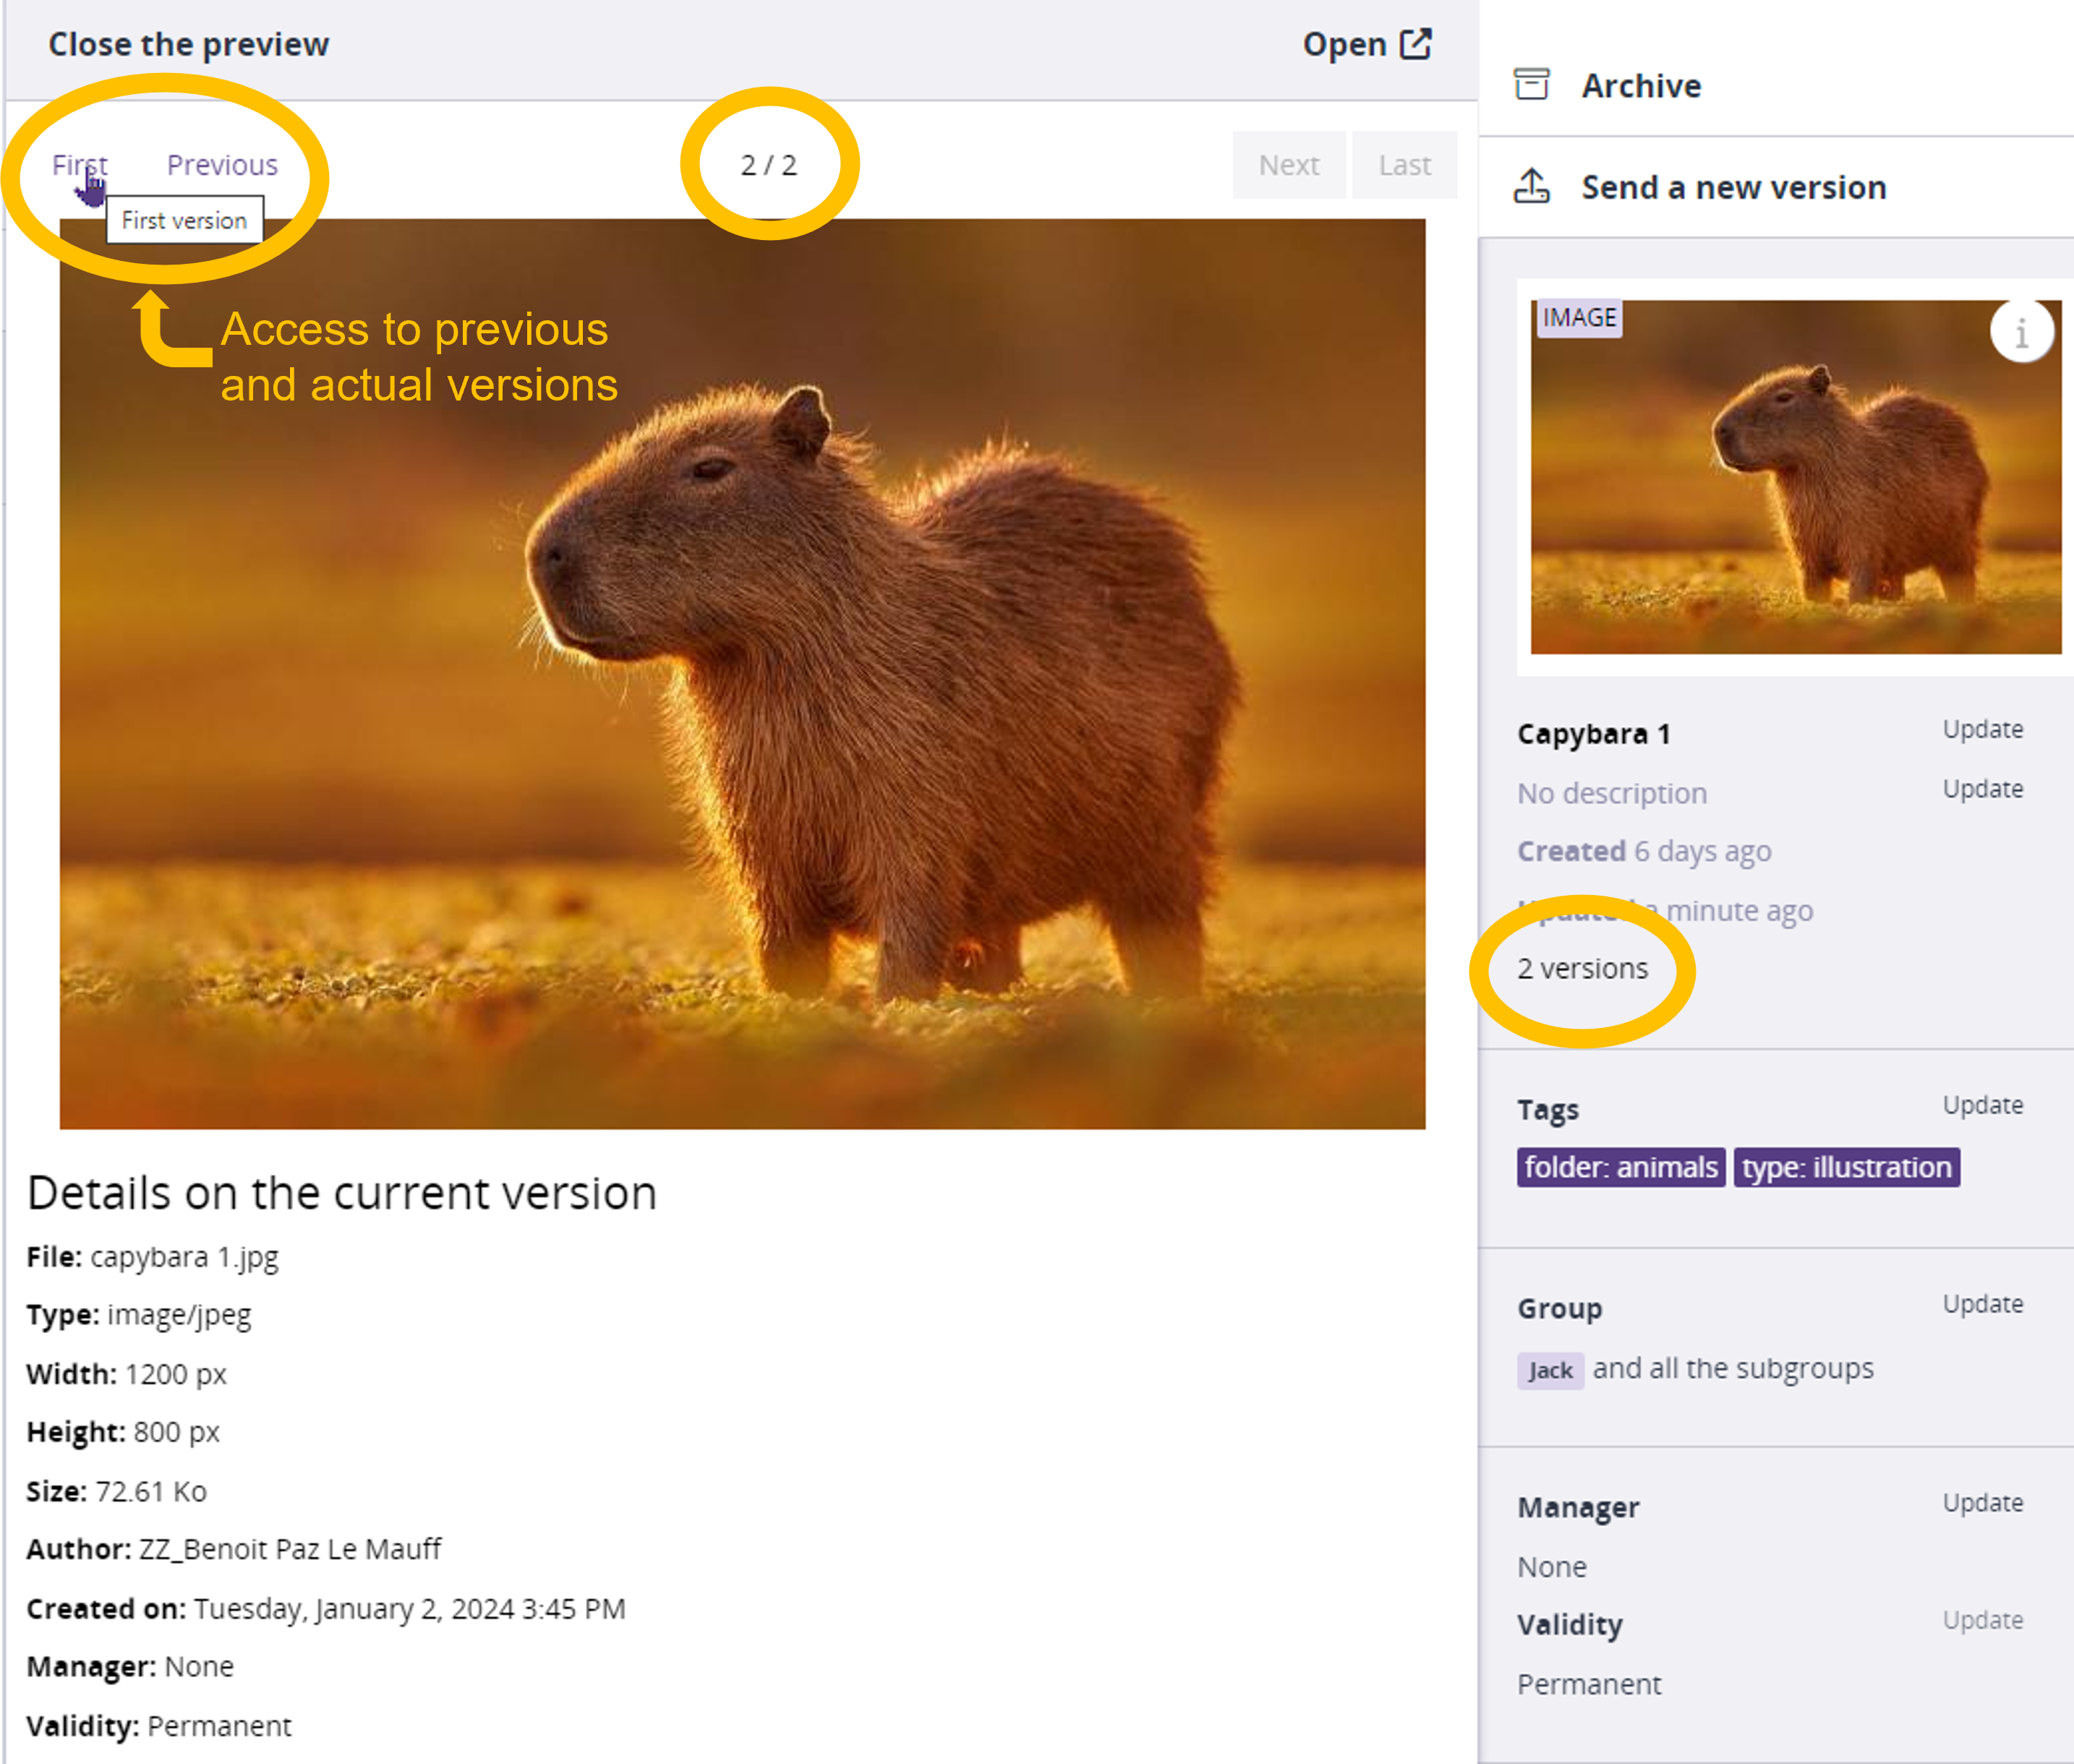Click the Last version button
The height and width of the screenshot is (1764, 2074).
(x=1404, y=165)
